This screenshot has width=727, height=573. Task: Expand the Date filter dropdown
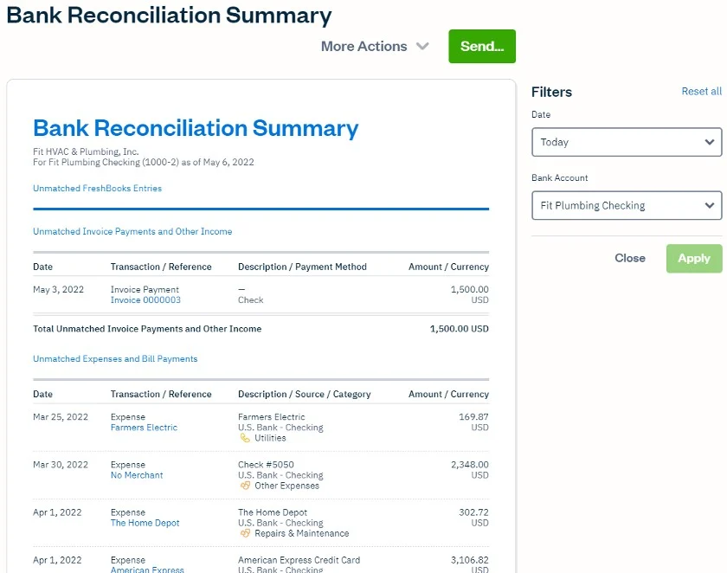point(627,142)
